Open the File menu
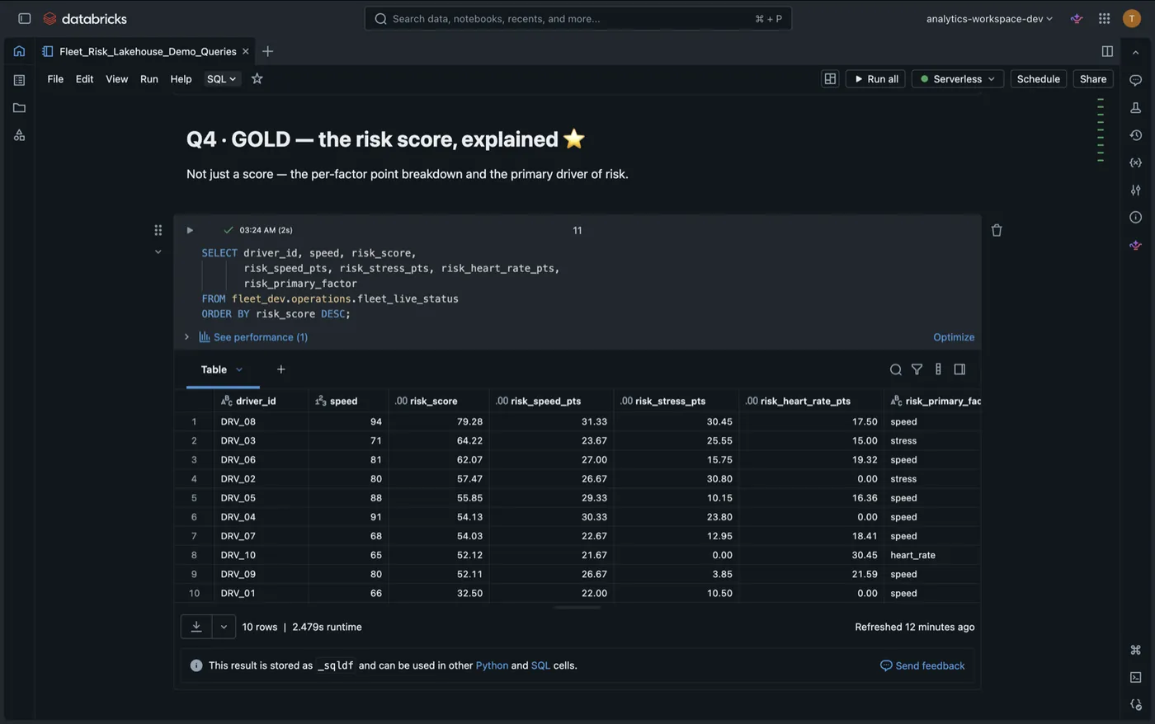1155x724 pixels. tap(55, 78)
